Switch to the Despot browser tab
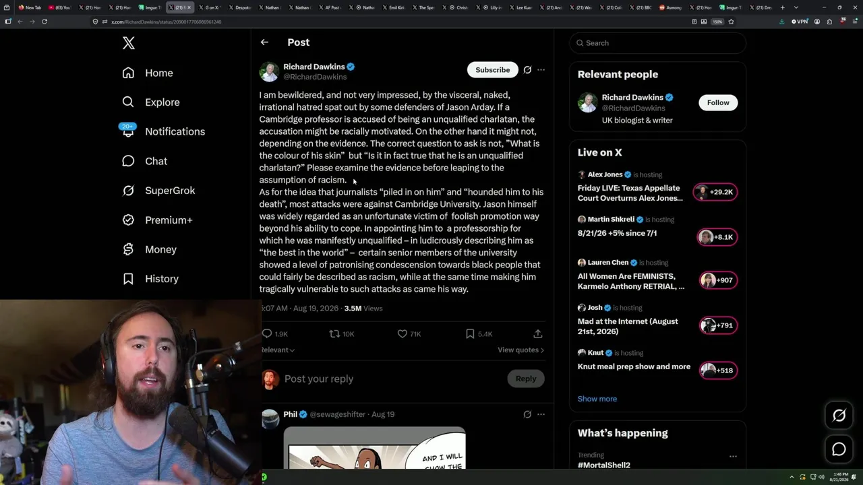 point(241,7)
